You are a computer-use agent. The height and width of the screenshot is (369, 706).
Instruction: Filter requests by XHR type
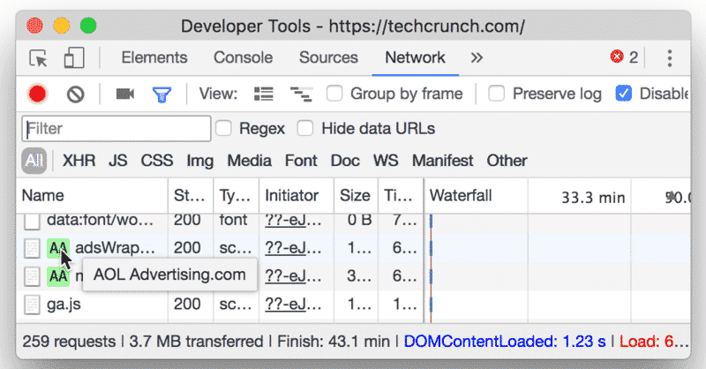[78, 161]
